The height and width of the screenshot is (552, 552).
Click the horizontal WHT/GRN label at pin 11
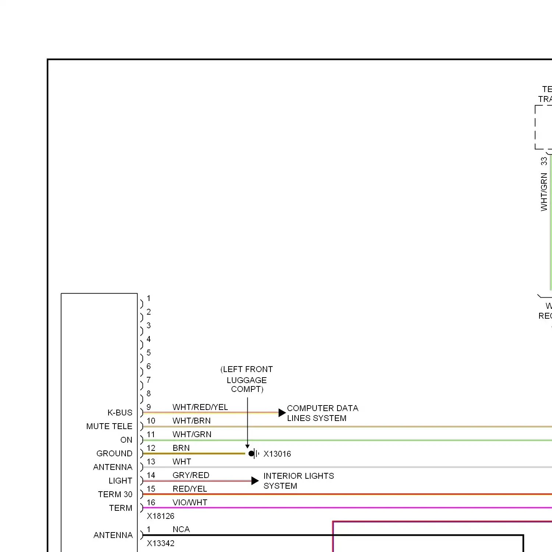click(192, 434)
